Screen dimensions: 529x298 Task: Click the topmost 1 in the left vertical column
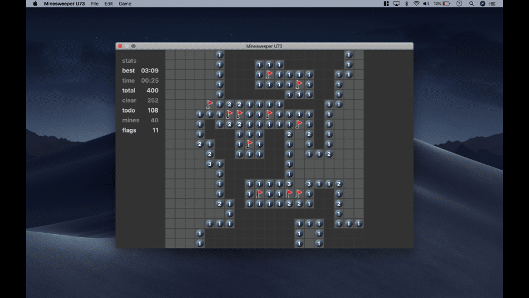220,55
